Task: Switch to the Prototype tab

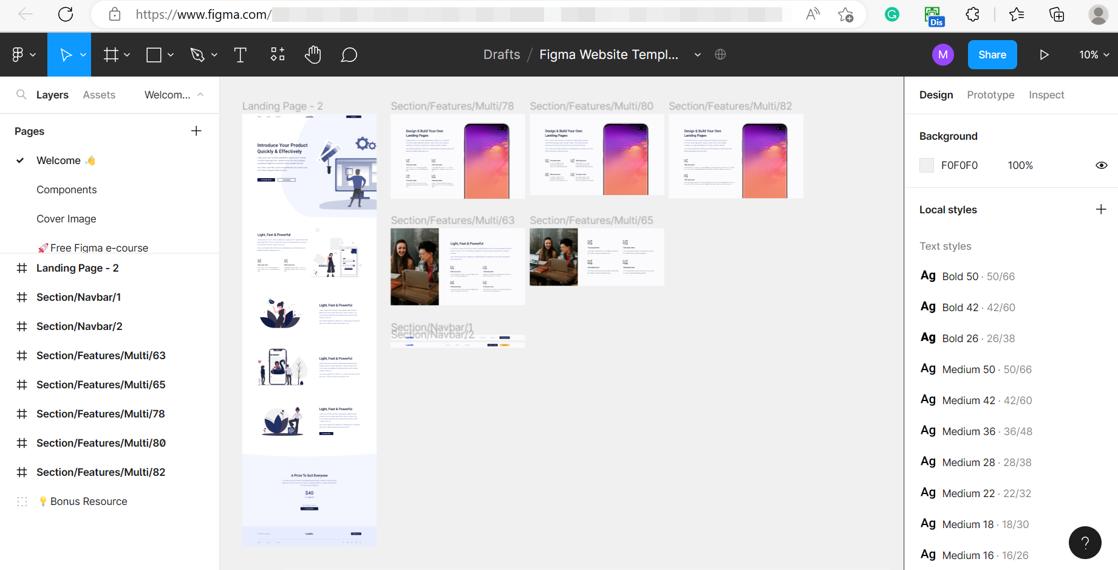Action: click(x=990, y=95)
